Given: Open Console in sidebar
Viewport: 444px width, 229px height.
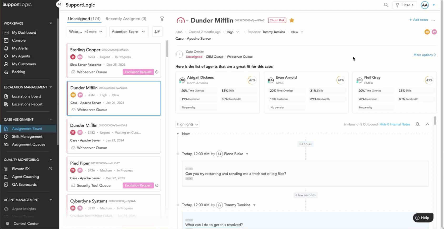Looking at the screenshot, I should 19,40.
